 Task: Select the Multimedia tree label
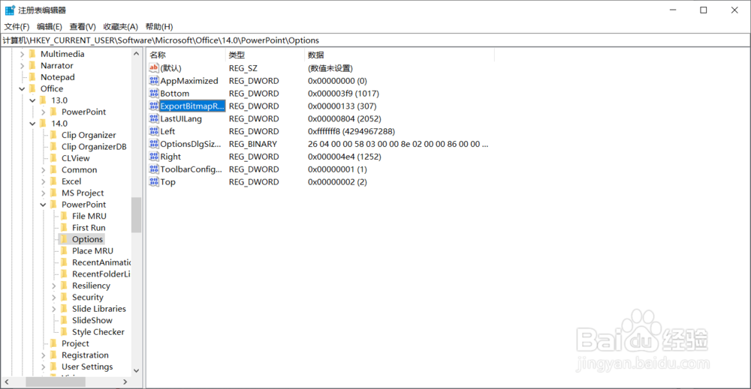[62, 54]
